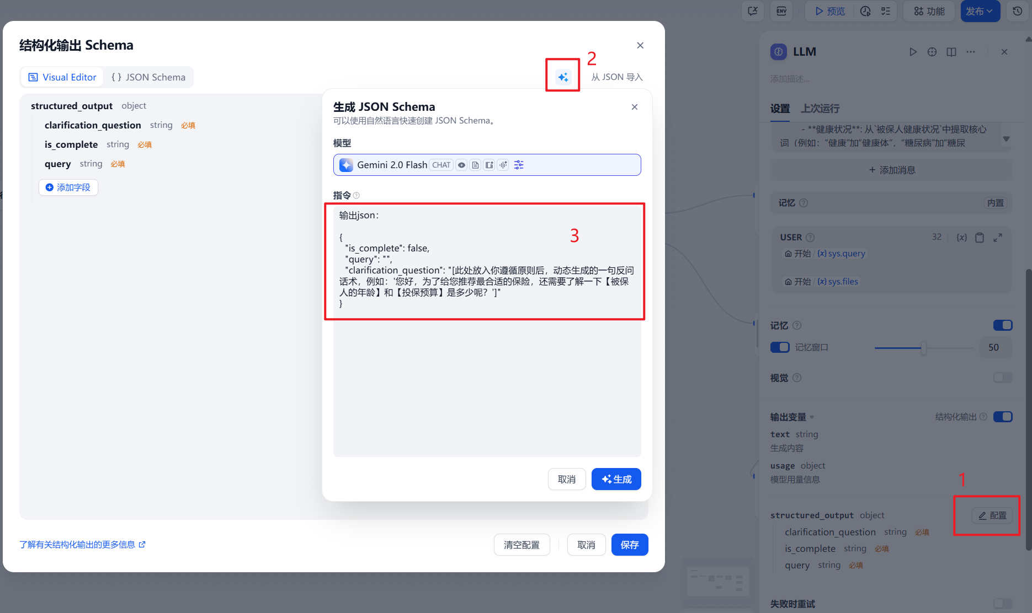Click the 生成 generate button
1032x613 pixels.
coord(616,479)
